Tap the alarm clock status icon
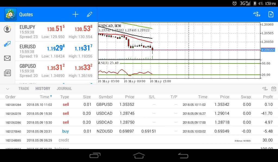 click(x=234, y=3)
